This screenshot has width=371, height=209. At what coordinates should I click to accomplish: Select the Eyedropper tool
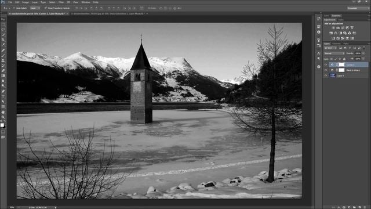coord(3,45)
